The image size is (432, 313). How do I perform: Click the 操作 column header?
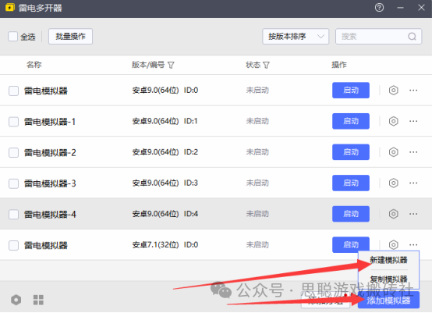339,65
